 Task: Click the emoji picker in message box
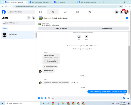point(124,98)
